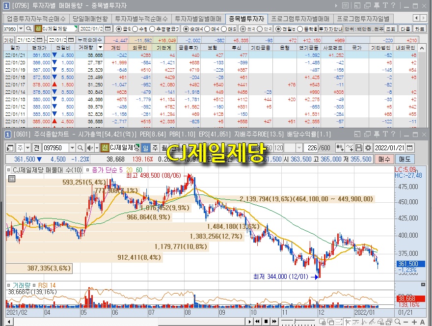
Task: Save chart with floppy disk icon
Action: pos(359,148)
